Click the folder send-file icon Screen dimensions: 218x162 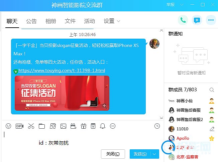tap(42, 126)
